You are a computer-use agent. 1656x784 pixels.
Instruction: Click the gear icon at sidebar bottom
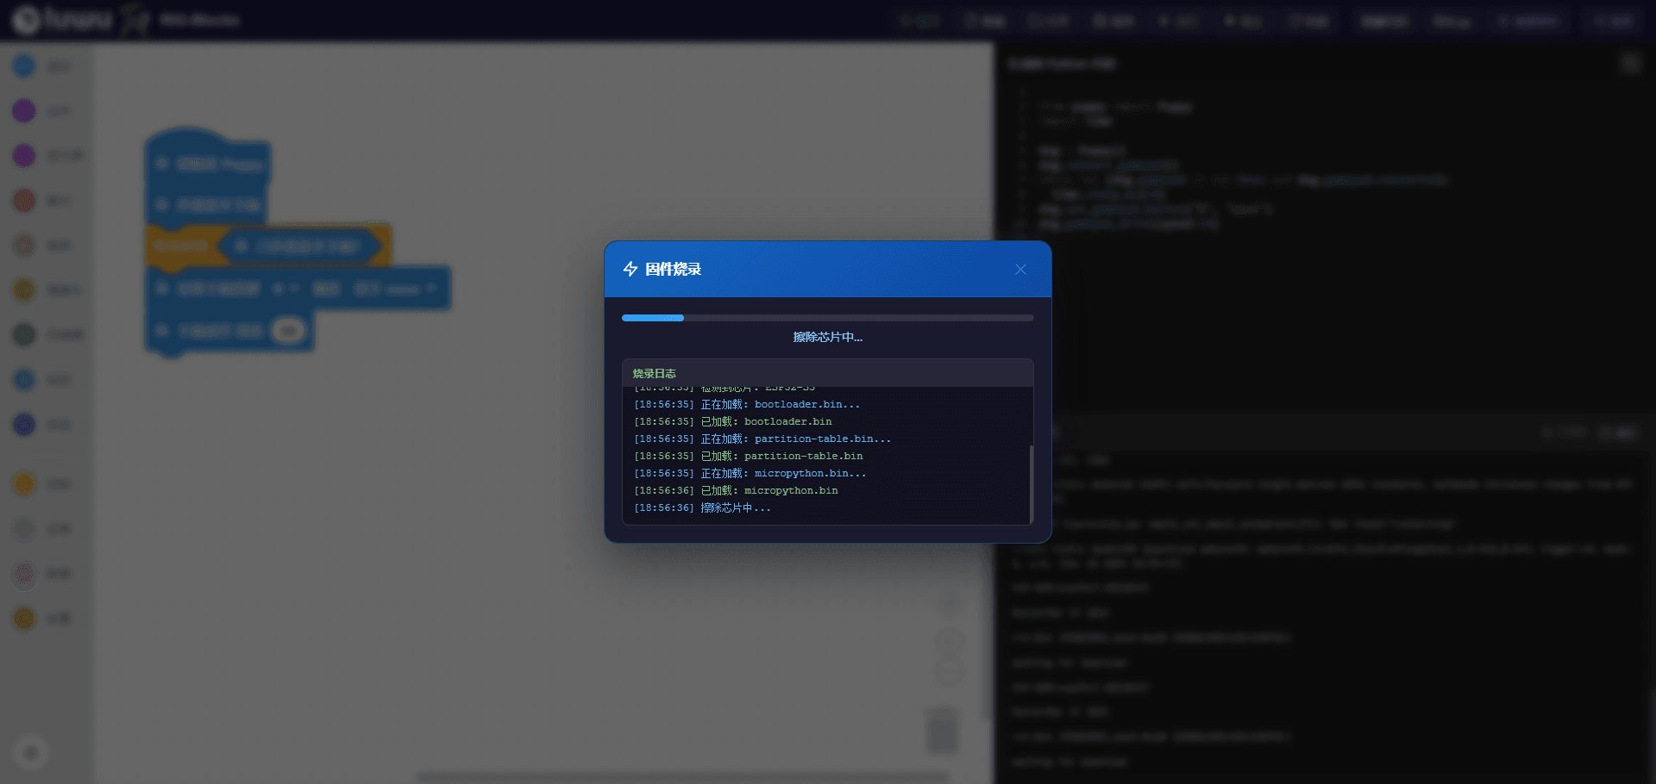31,753
